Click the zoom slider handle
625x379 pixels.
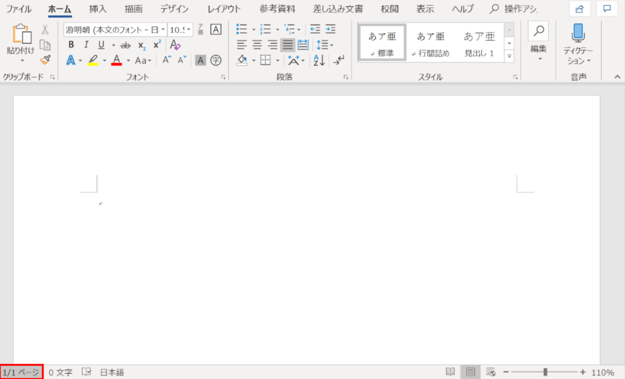tap(545, 372)
